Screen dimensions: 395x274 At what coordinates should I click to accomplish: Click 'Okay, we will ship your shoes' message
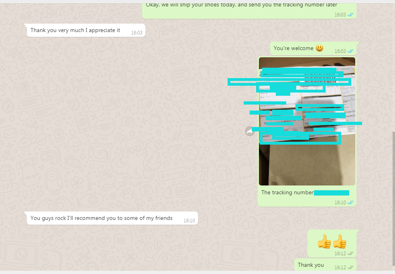(x=241, y=5)
